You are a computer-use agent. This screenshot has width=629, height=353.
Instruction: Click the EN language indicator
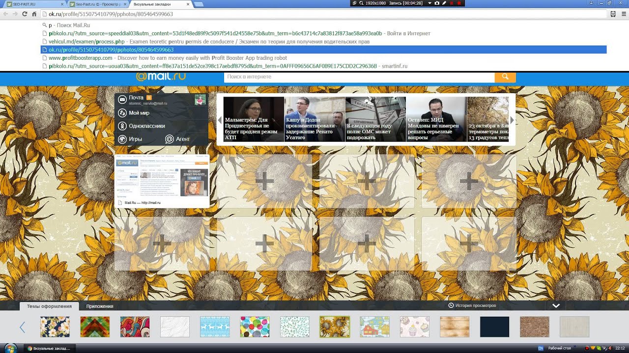pos(541,348)
